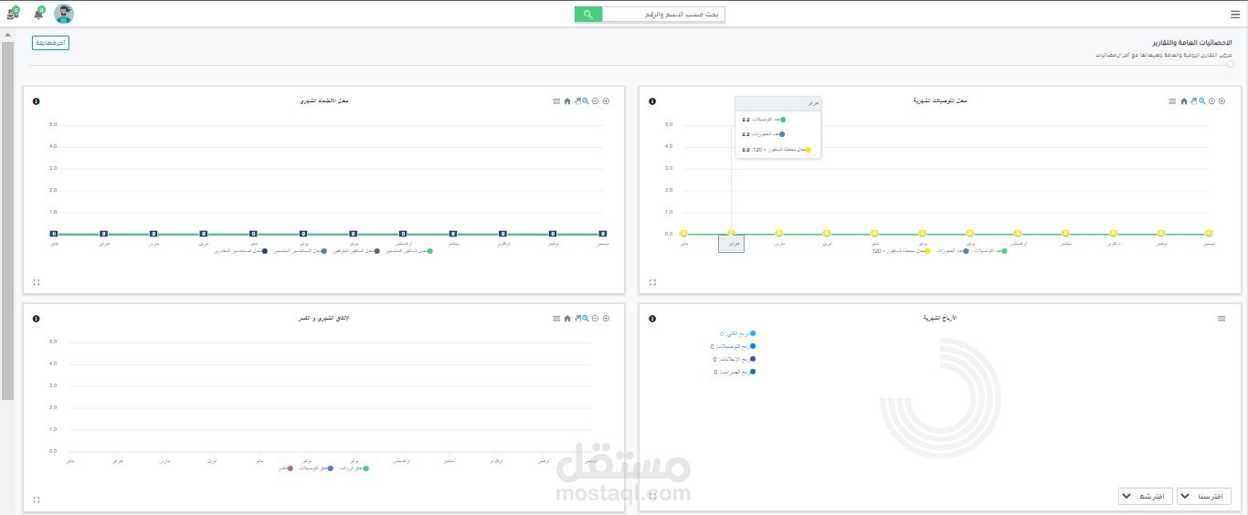Open the hamburger menu in the top-right corner
The height and width of the screenshot is (515, 1248).
(1235, 14)
